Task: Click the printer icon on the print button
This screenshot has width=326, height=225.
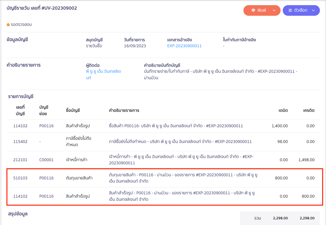Action: click(x=253, y=10)
